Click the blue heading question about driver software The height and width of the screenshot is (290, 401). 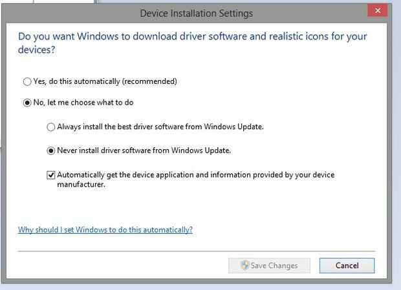tap(194, 42)
